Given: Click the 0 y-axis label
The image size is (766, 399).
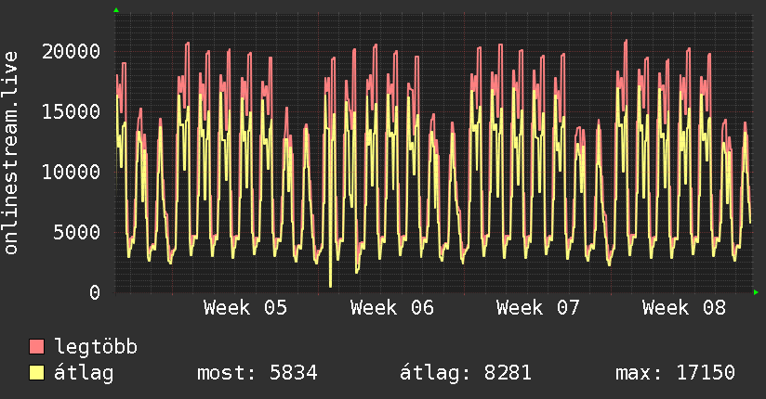Looking at the screenshot, I should tap(95, 292).
